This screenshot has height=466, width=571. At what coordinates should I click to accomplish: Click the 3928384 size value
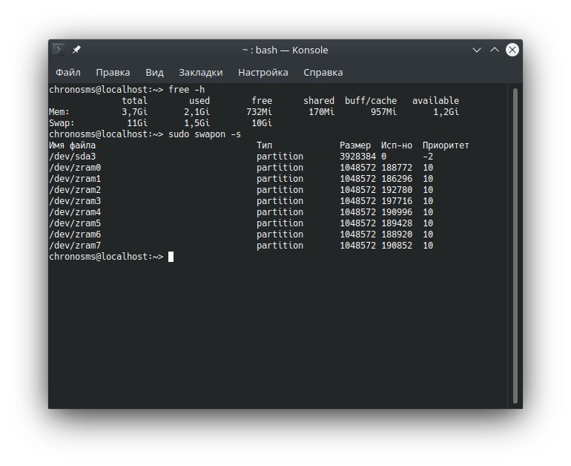point(357,157)
